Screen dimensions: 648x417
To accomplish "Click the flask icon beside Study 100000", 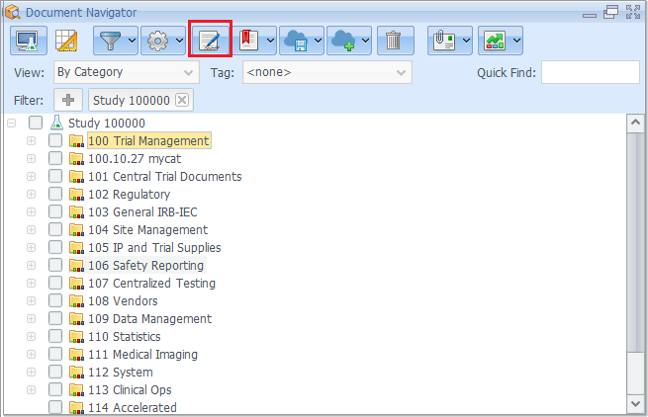I will coord(56,123).
